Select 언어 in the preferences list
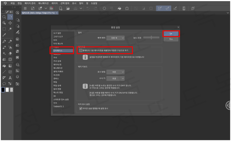This screenshot has height=141, width=231. [55, 103]
